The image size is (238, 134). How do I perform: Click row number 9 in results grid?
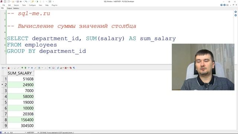click(6, 126)
